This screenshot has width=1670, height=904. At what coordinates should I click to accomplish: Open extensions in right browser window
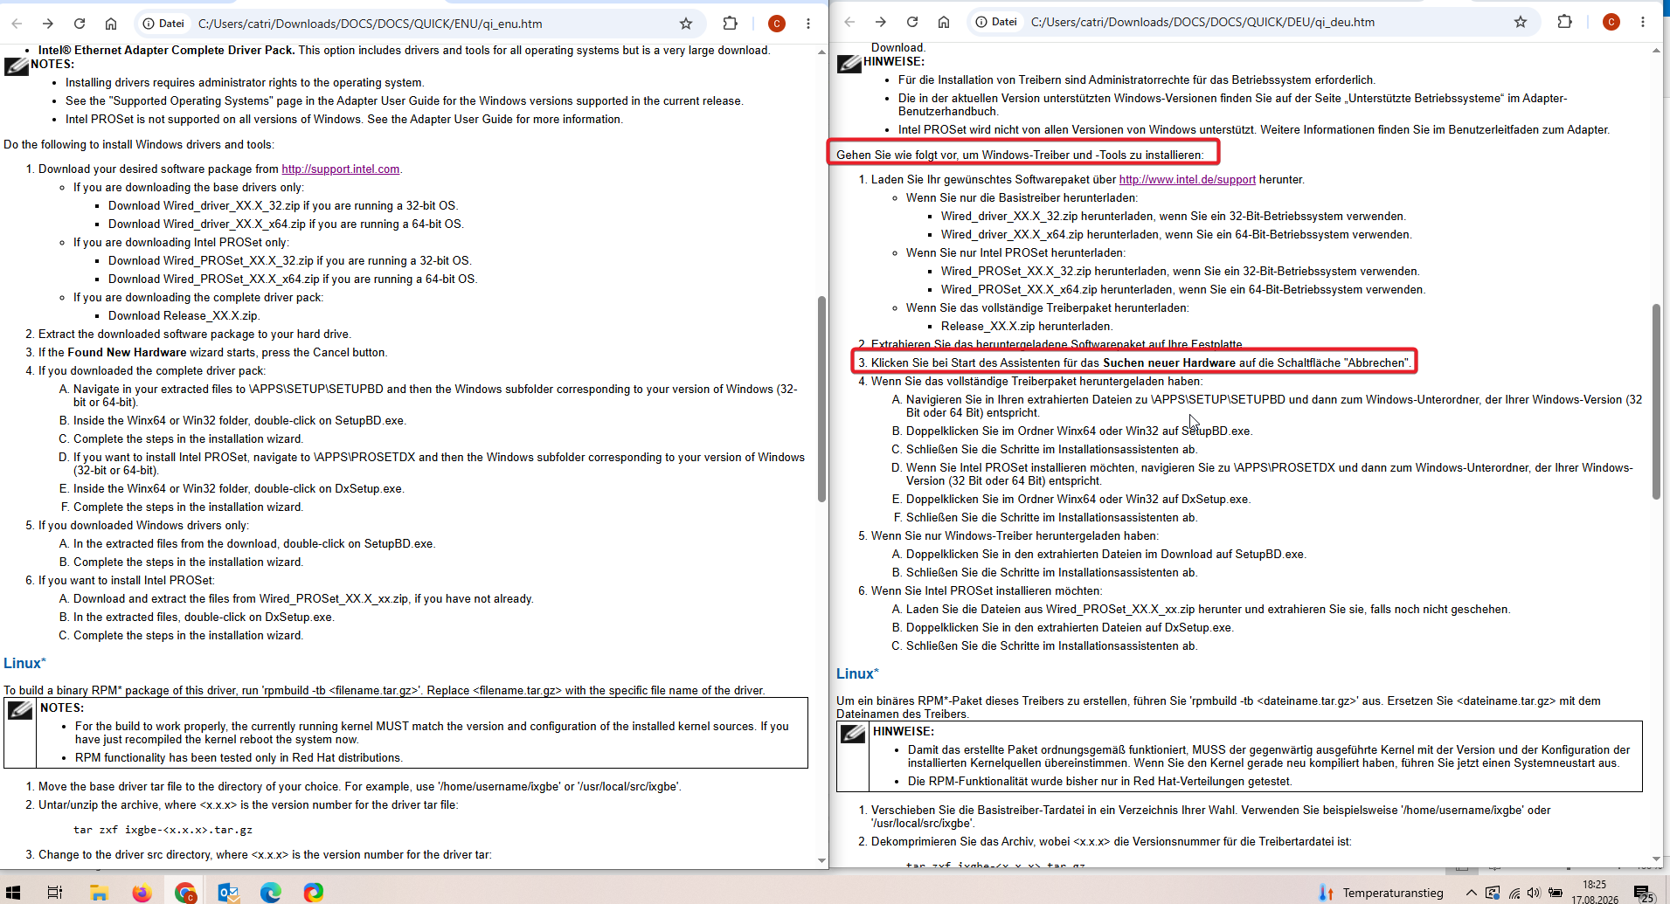pyautogui.click(x=1564, y=22)
